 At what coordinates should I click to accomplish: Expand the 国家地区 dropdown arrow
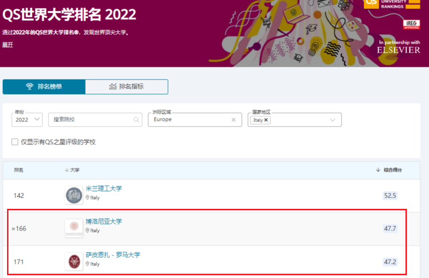pos(333,120)
